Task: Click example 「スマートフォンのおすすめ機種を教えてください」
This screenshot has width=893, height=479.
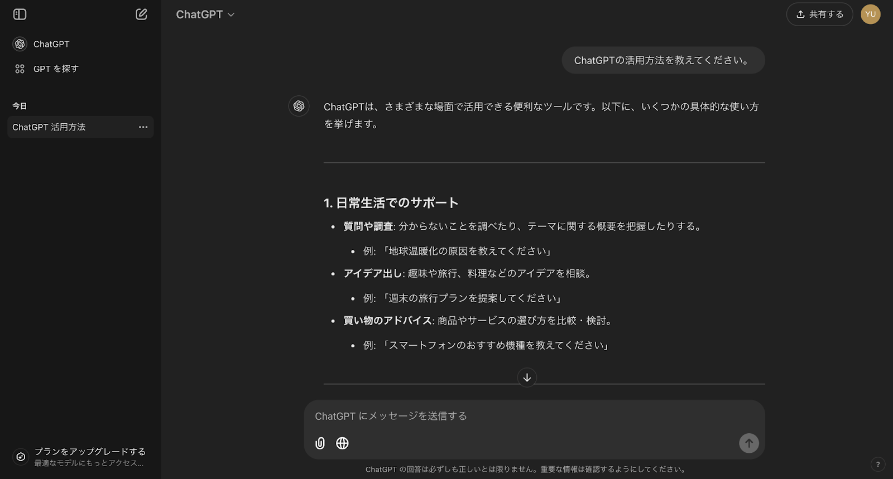Action: 495,345
